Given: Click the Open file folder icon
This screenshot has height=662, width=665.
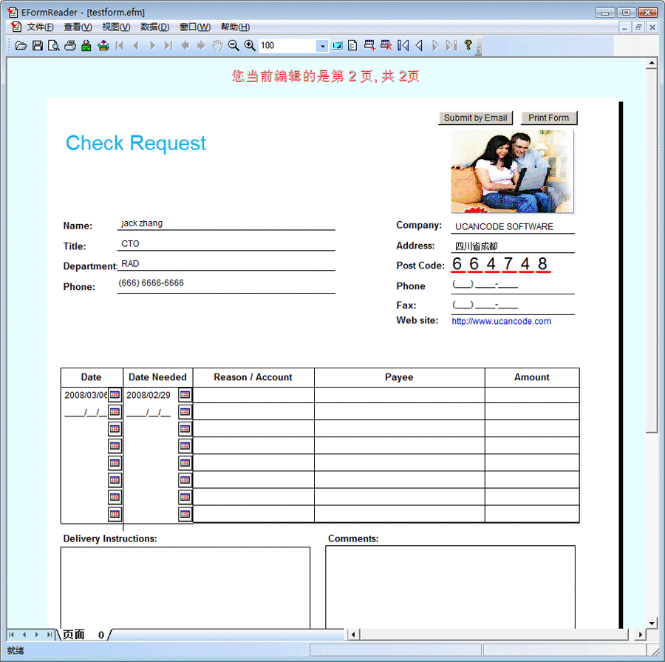Looking at the screenshot, I should (21, 46).
